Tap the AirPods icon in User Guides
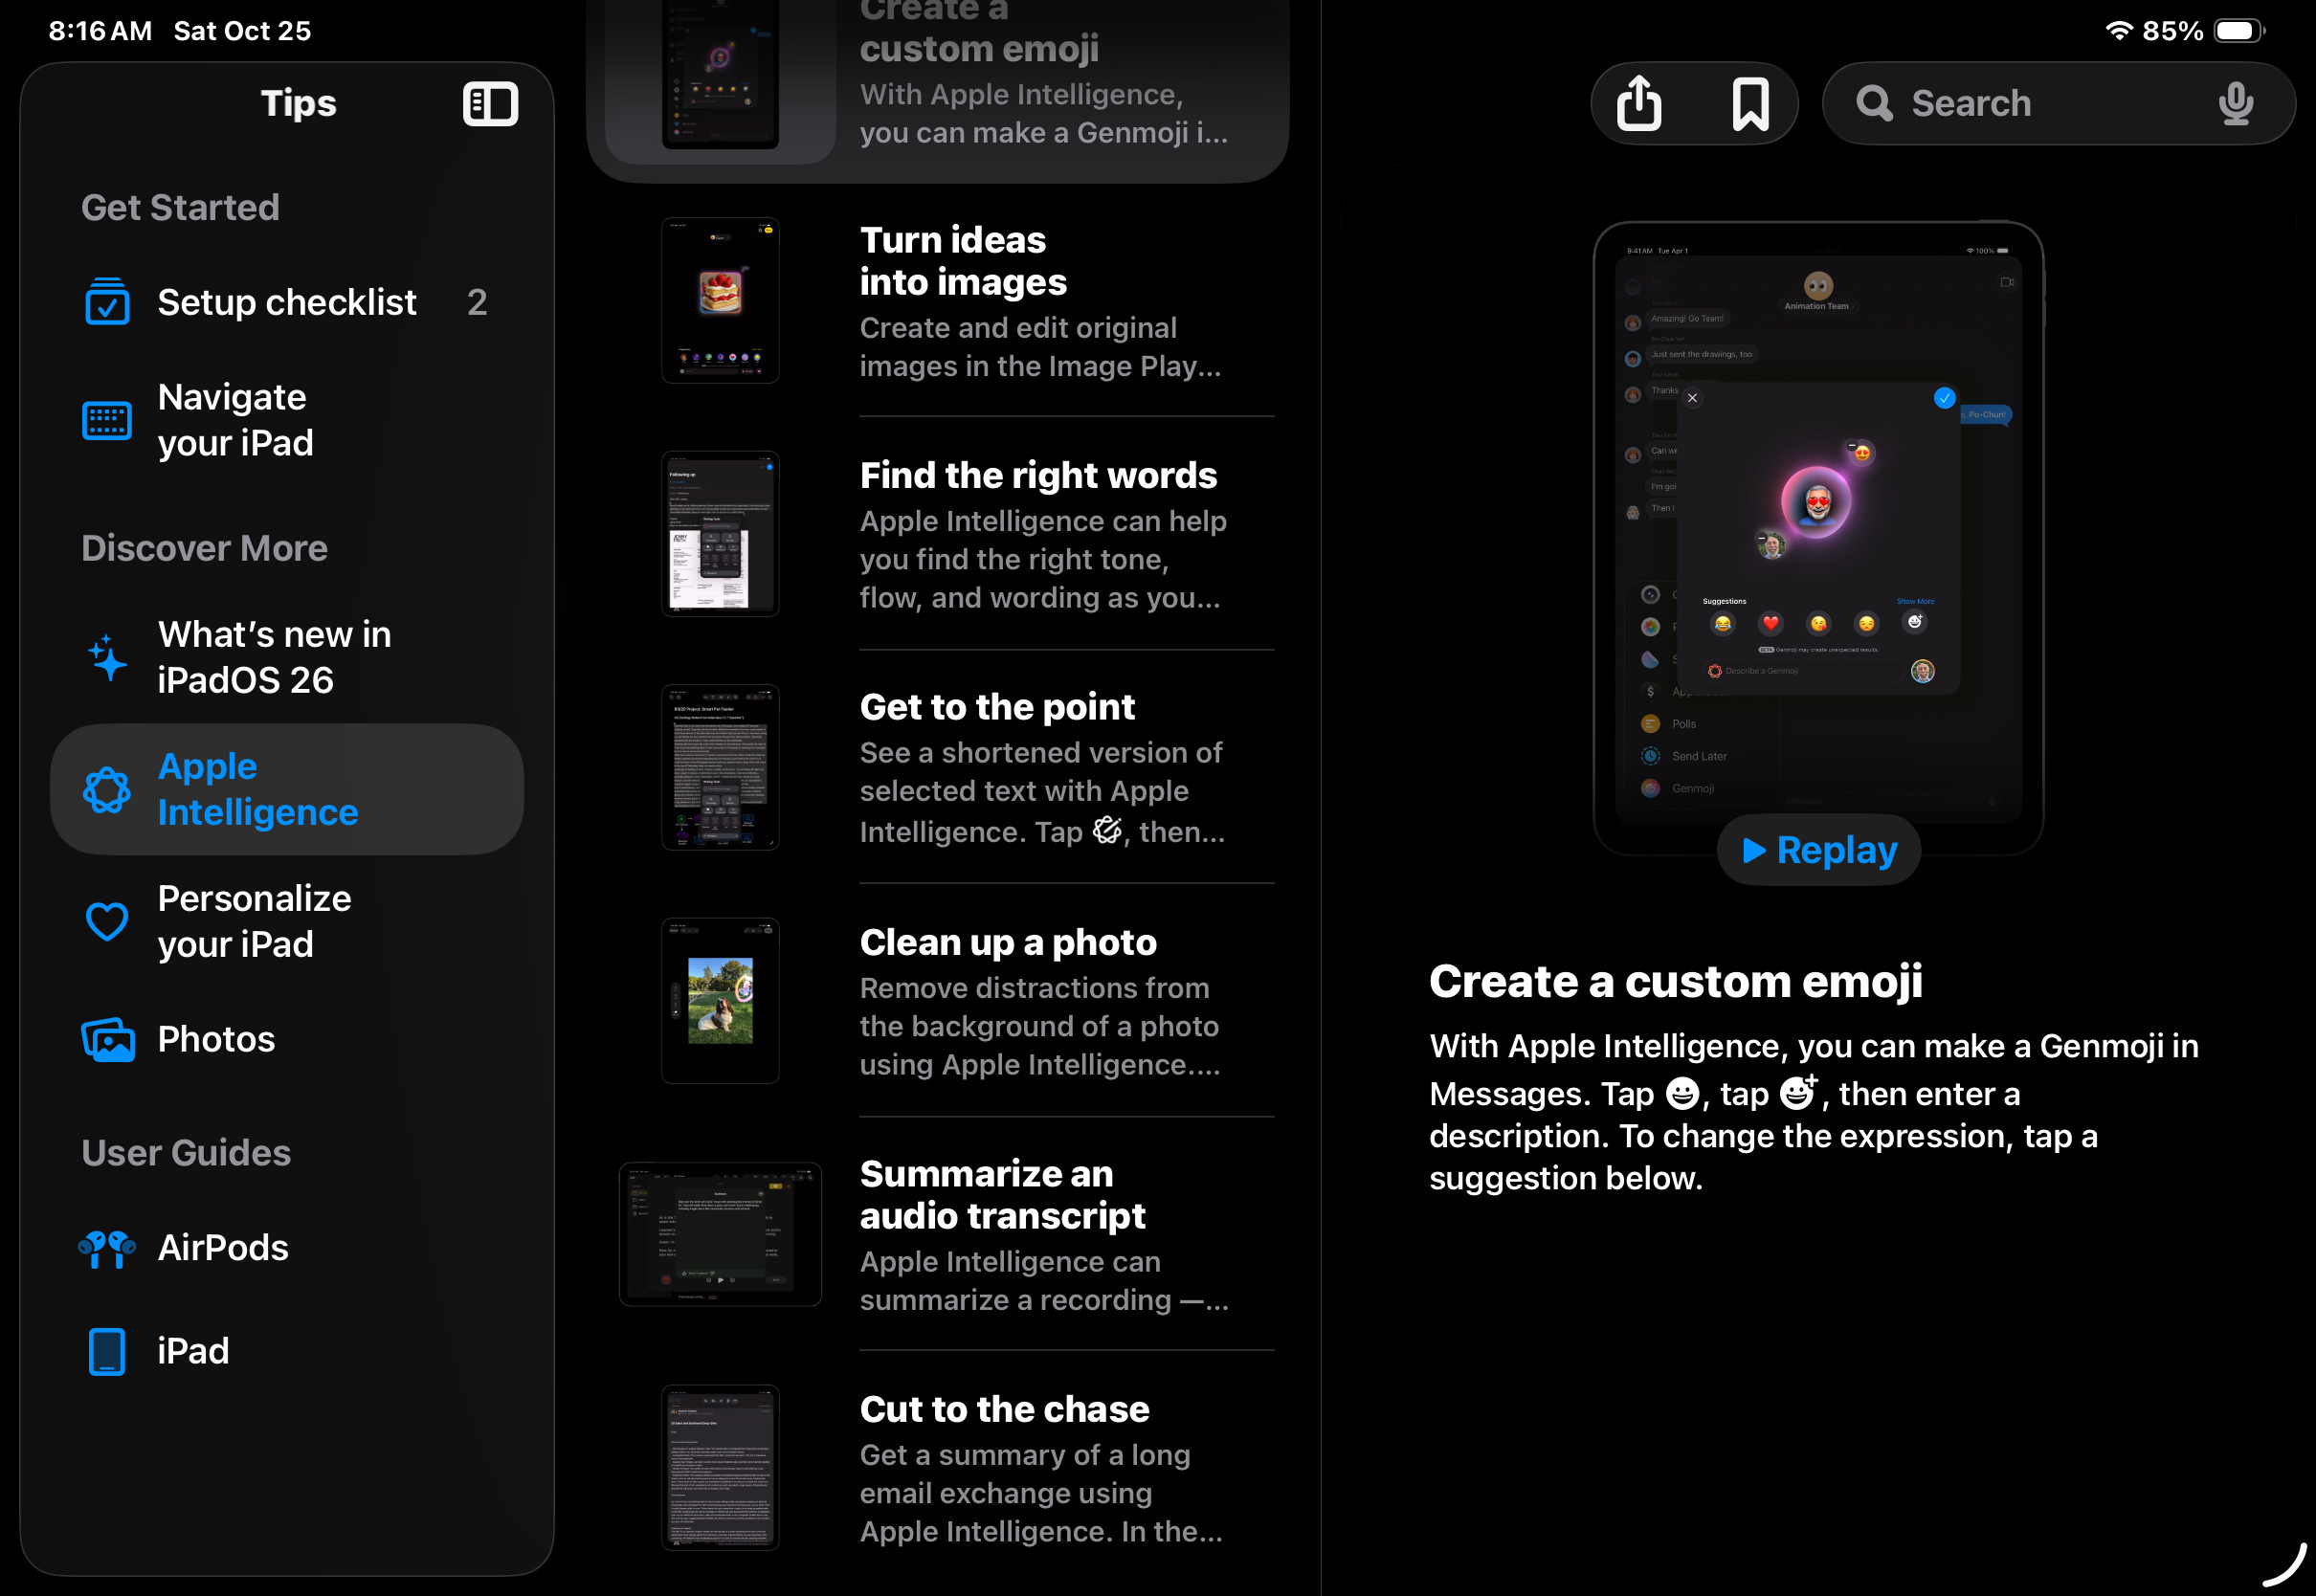Screen dimensions: 2316x1596 [x=107, y=1248]
